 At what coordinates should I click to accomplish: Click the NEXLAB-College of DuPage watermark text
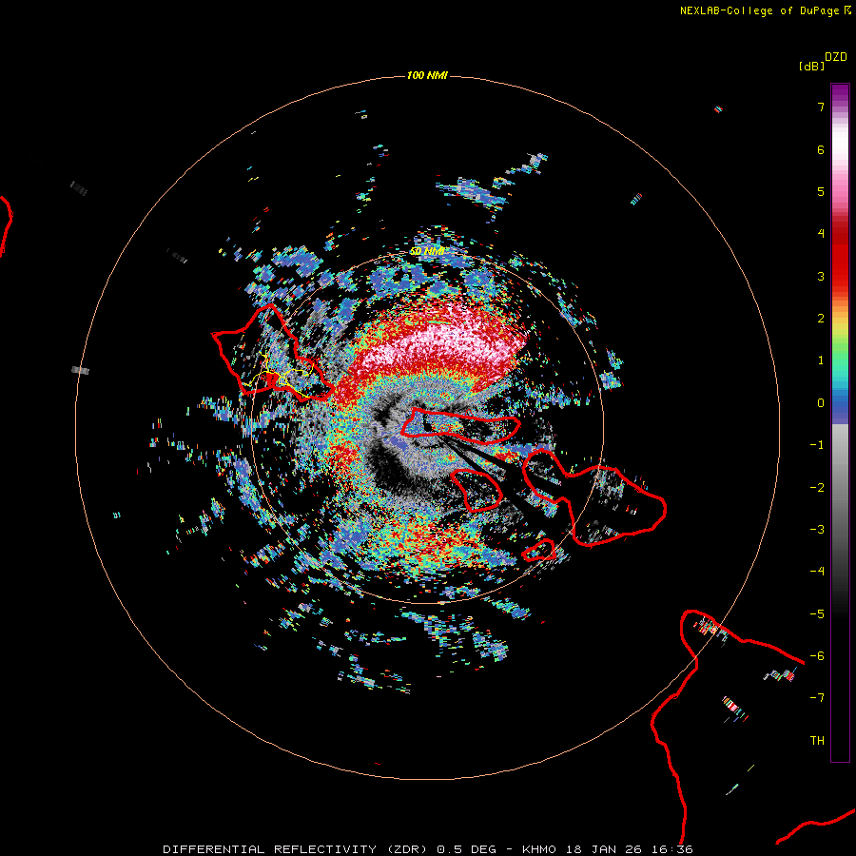coord(765,10)
